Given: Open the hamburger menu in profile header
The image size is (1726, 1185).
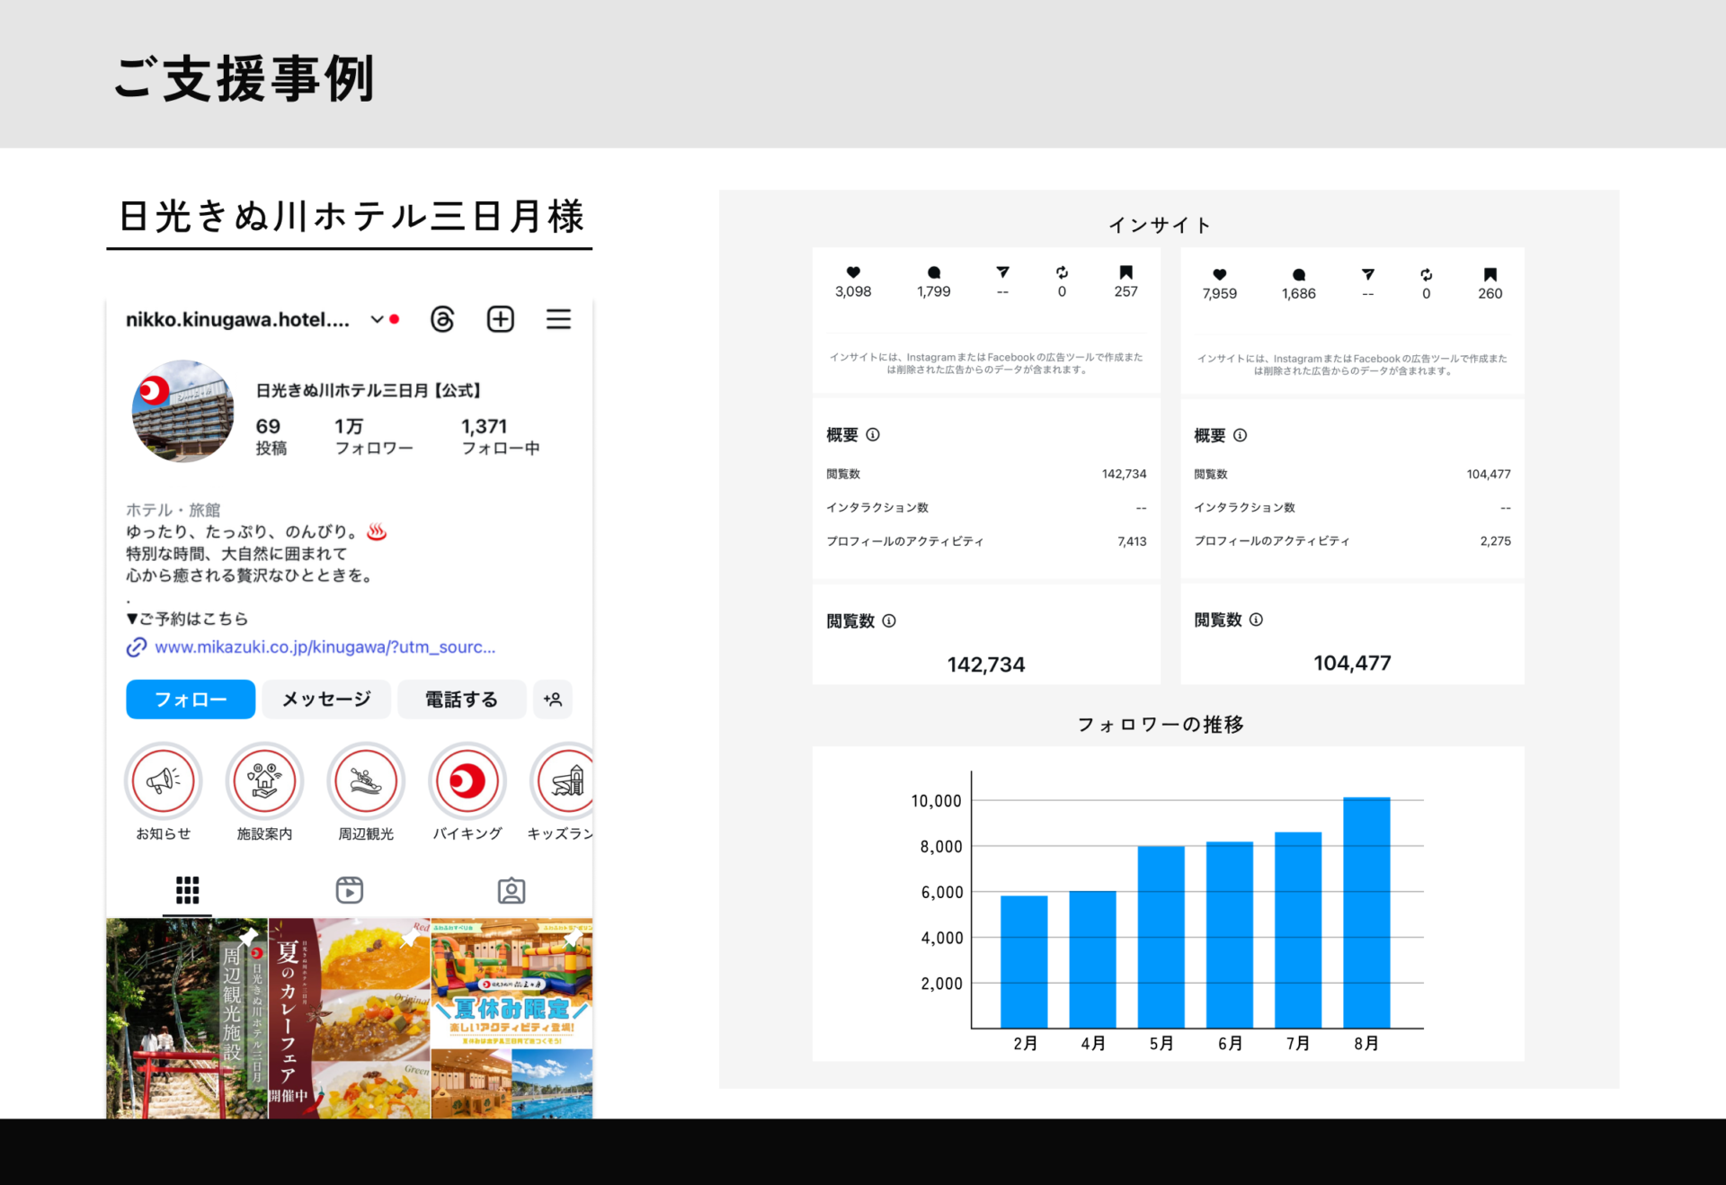Looking at the screenshot, I should click(558, 319).
